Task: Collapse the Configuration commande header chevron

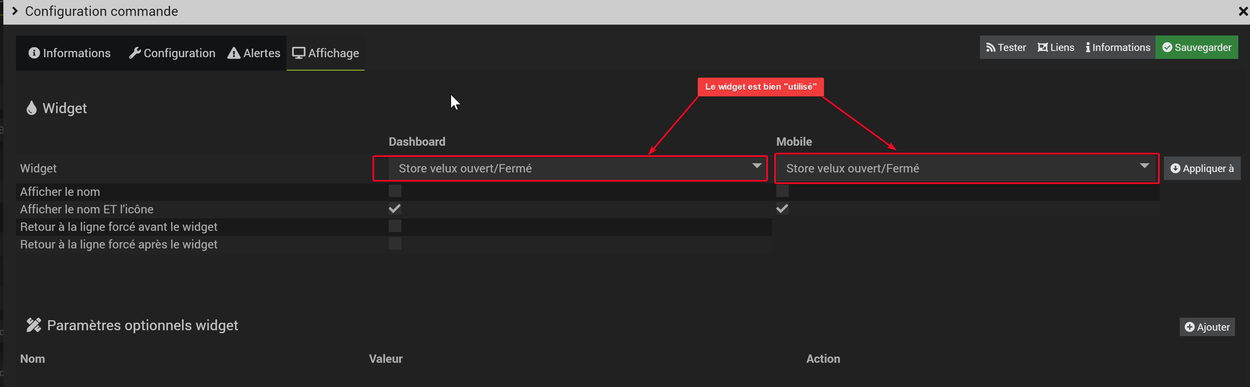Action: (x=15, y=11)
